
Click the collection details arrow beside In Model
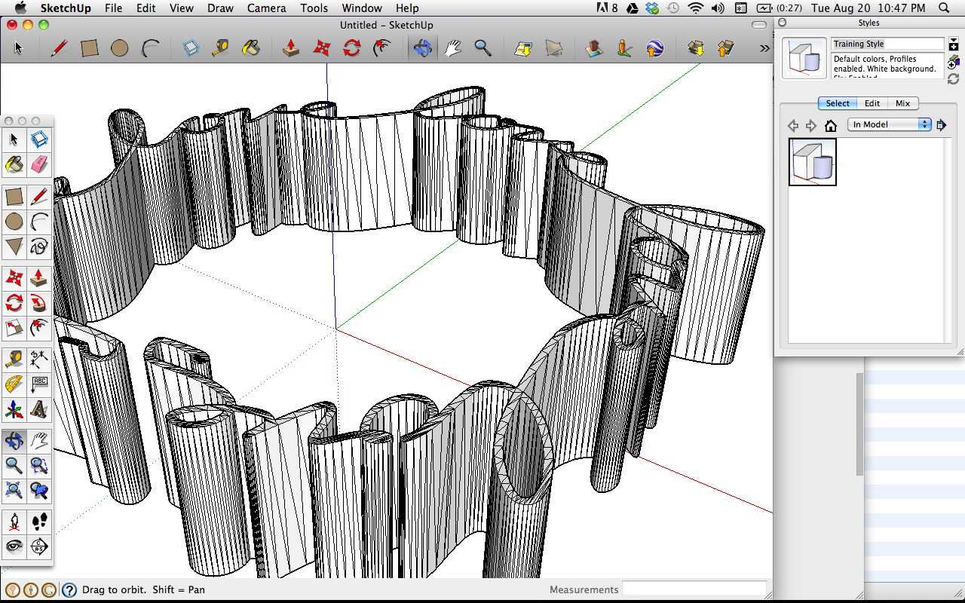[941, 125]
